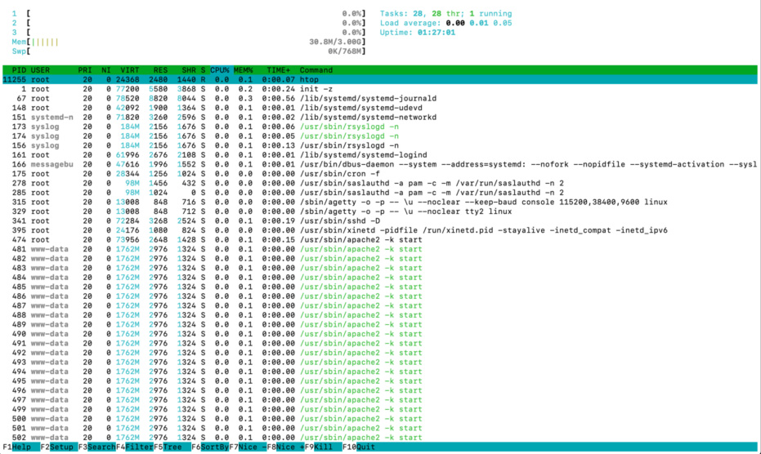This screenshot has width=761, height=454.
Task: Select the sshd -D process row
Action: tap(327, 220)
